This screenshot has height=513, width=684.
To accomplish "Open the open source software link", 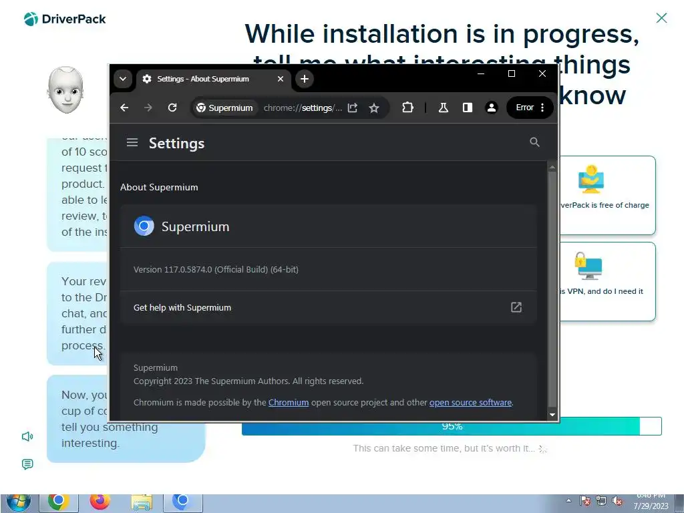I will pos(470,403).
